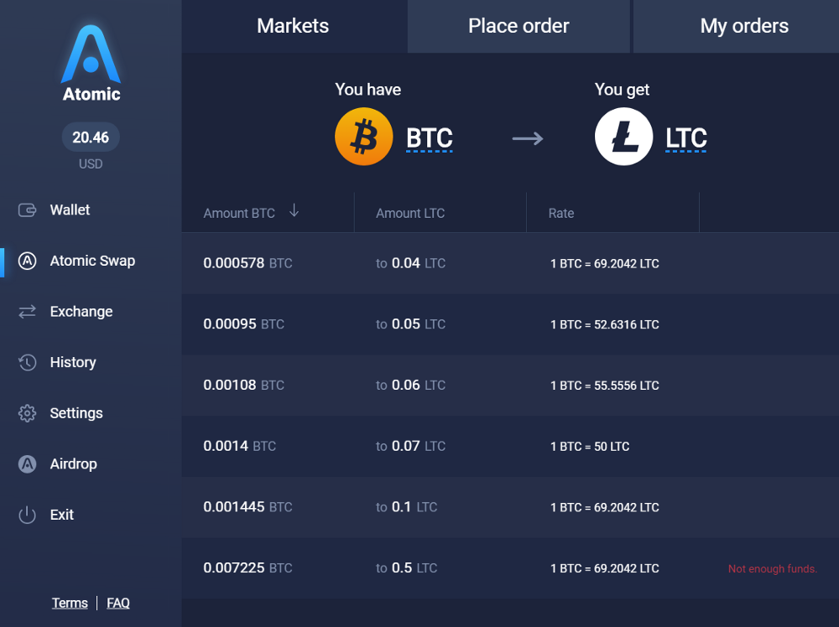Image resolution: width=839 pixels, height=627 pixels.
Task: Click the Airdrop icon in sidebar
Action: point(28,464)
